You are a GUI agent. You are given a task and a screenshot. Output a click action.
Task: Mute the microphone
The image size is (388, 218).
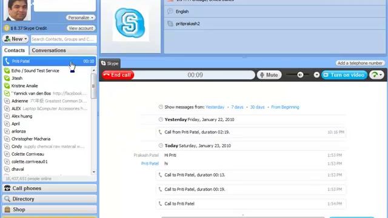(x=269, y=75)
